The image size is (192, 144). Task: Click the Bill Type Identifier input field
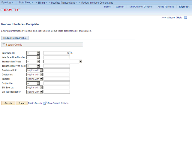point(57,92)
